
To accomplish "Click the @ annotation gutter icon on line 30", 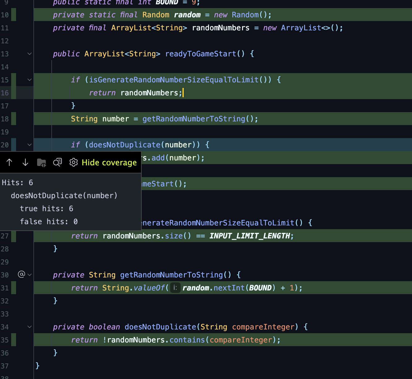I will point(21,274).
